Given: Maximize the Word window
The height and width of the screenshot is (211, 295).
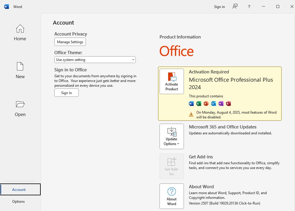Looking at the screenshot, I should (278, 7).
